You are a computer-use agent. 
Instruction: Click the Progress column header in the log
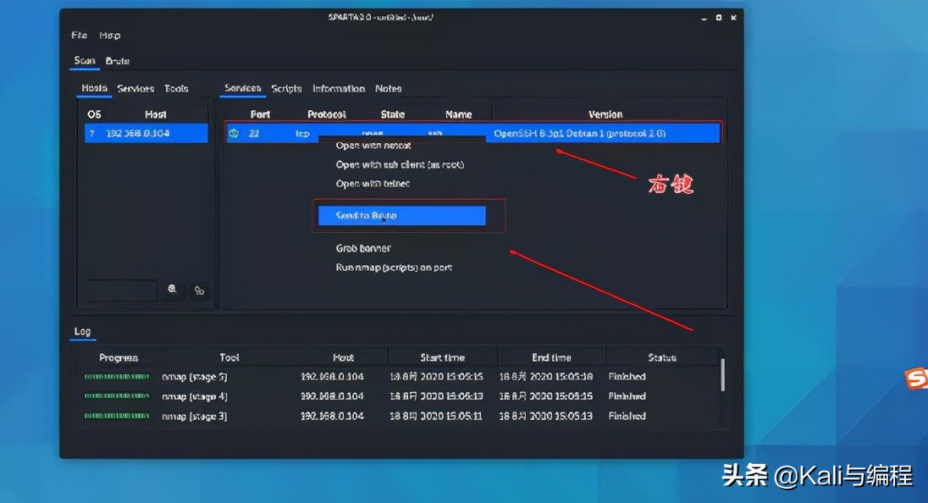click(119, 357)
